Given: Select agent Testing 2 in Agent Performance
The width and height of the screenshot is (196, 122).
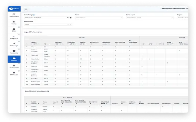Looking at the screenshot, I should coord(35,55).
